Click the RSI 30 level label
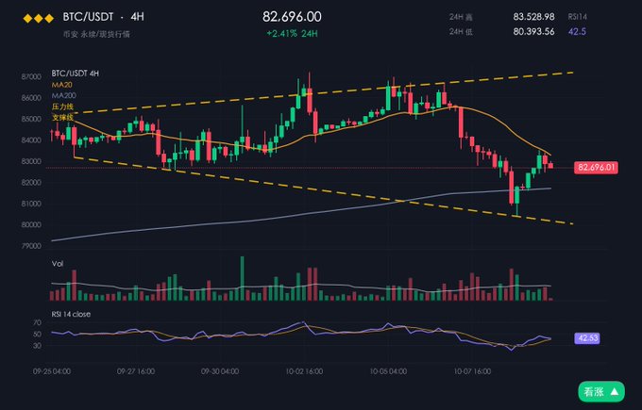 pos(37,346)
